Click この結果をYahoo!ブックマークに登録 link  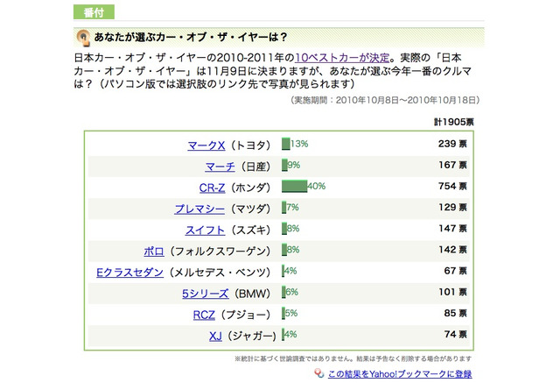(x=400, y=374)
